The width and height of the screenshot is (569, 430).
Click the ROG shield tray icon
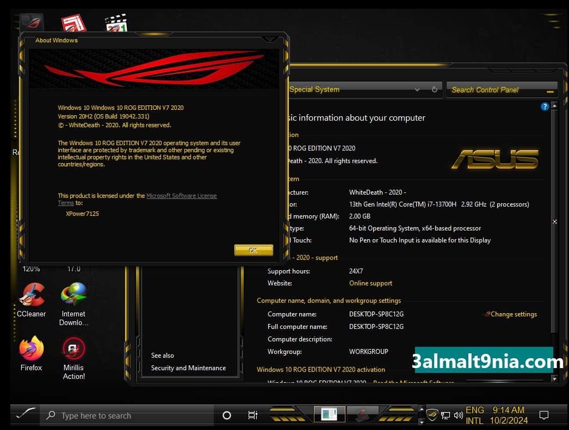[432, 415]
